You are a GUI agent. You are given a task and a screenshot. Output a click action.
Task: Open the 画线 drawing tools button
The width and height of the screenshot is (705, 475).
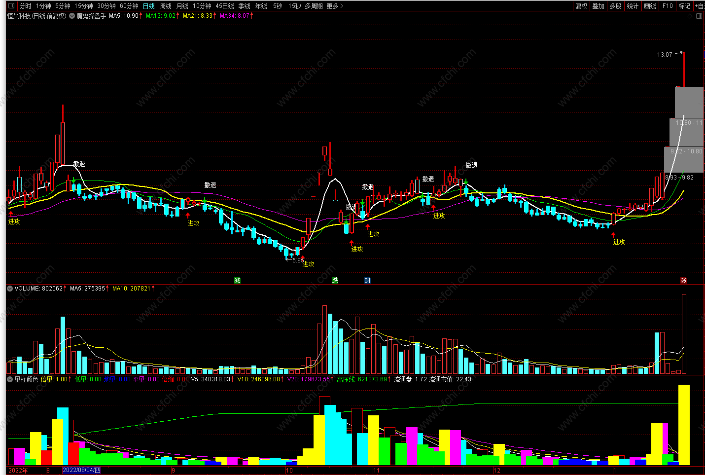[x=650, y=6]
